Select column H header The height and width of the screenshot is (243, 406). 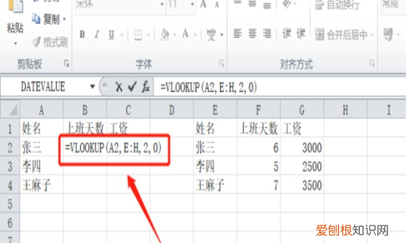[345, 110]
